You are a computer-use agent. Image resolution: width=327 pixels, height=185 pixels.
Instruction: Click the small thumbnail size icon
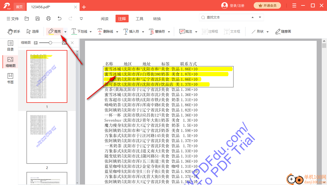(x=36, y=43)
